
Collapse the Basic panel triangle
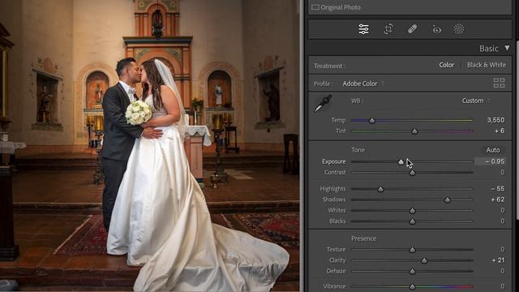507,49
